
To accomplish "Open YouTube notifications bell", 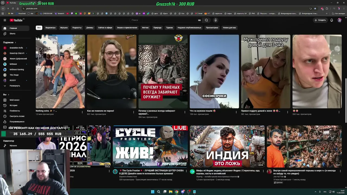I will tap(332, 20).
